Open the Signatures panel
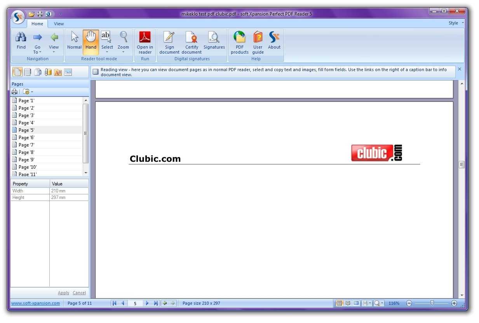This screenshot has width=479, height=323. click(214, 41)
